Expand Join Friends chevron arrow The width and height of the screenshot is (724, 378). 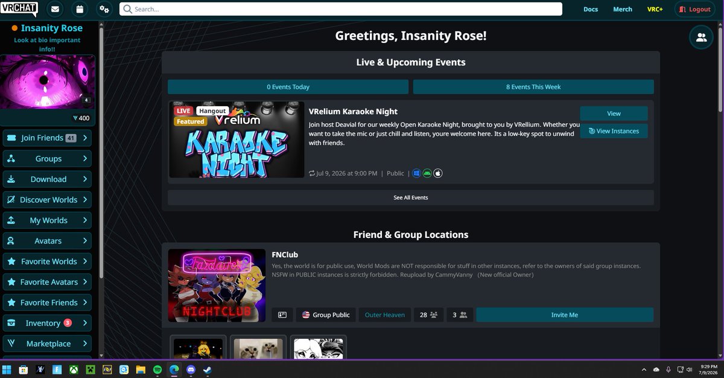pos(85,138)
